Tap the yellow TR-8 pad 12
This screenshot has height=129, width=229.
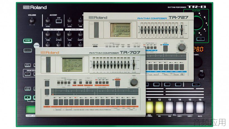point(159,107)
